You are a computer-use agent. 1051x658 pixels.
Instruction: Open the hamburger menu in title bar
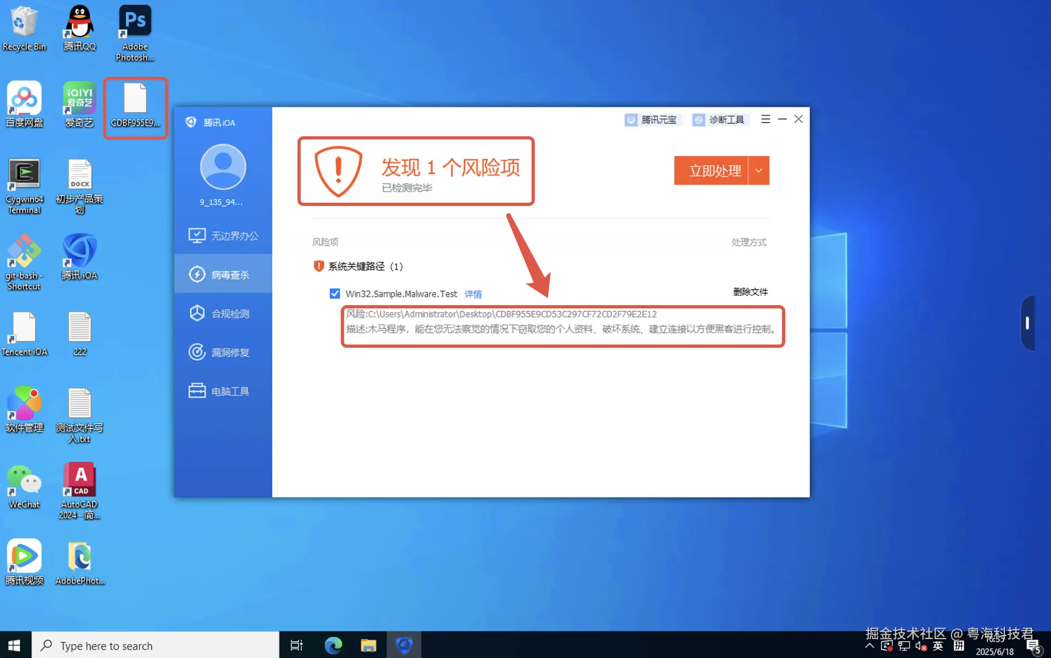pos(765,119)
